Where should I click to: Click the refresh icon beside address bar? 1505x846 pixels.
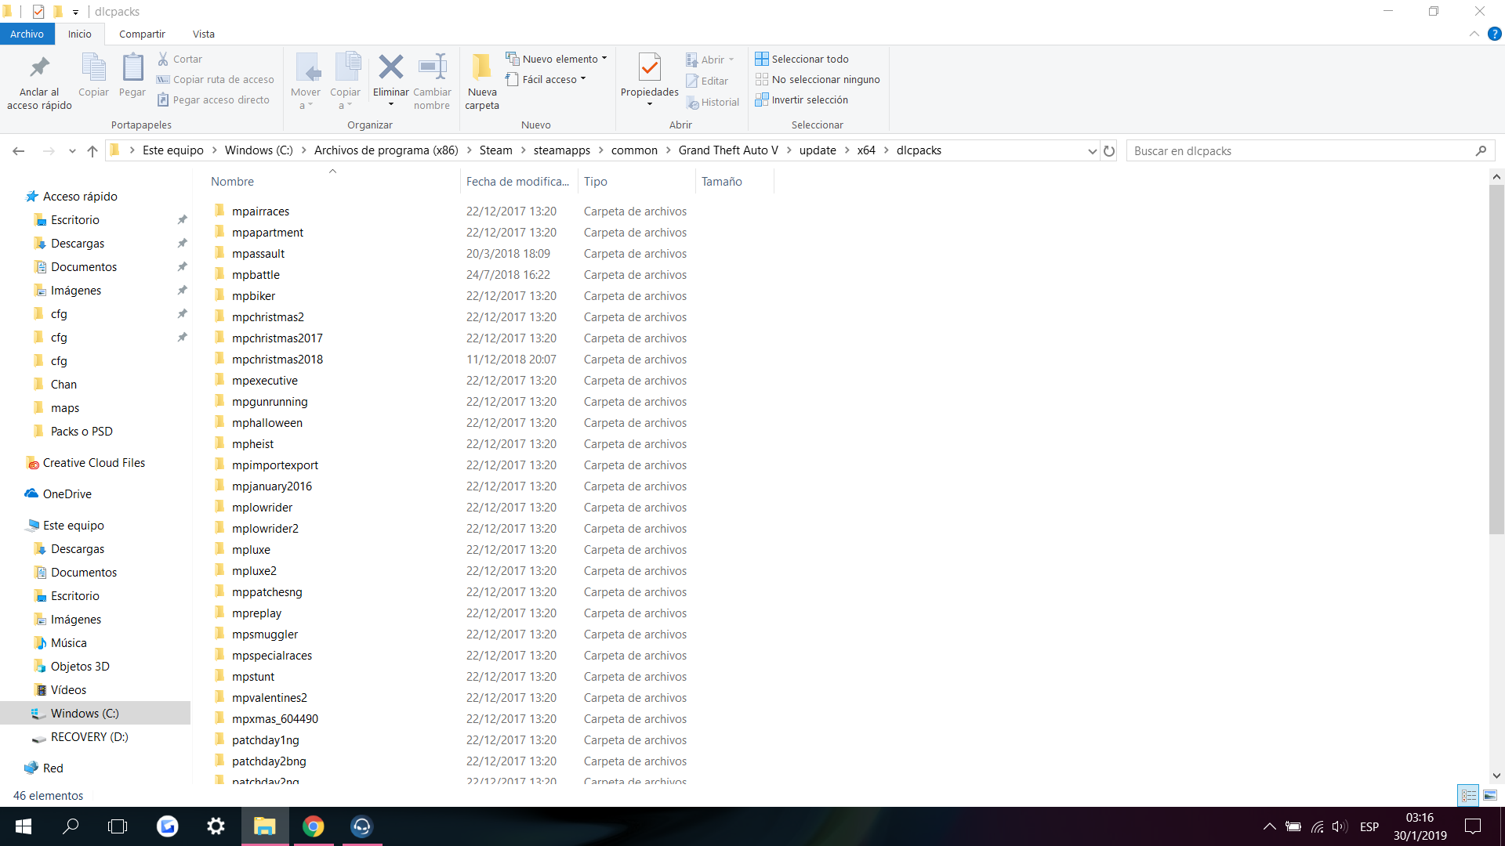click(1109, 151)
